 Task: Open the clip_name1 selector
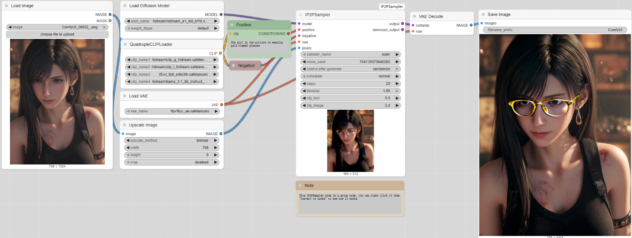pyautogui.click(x=172, y=60)
